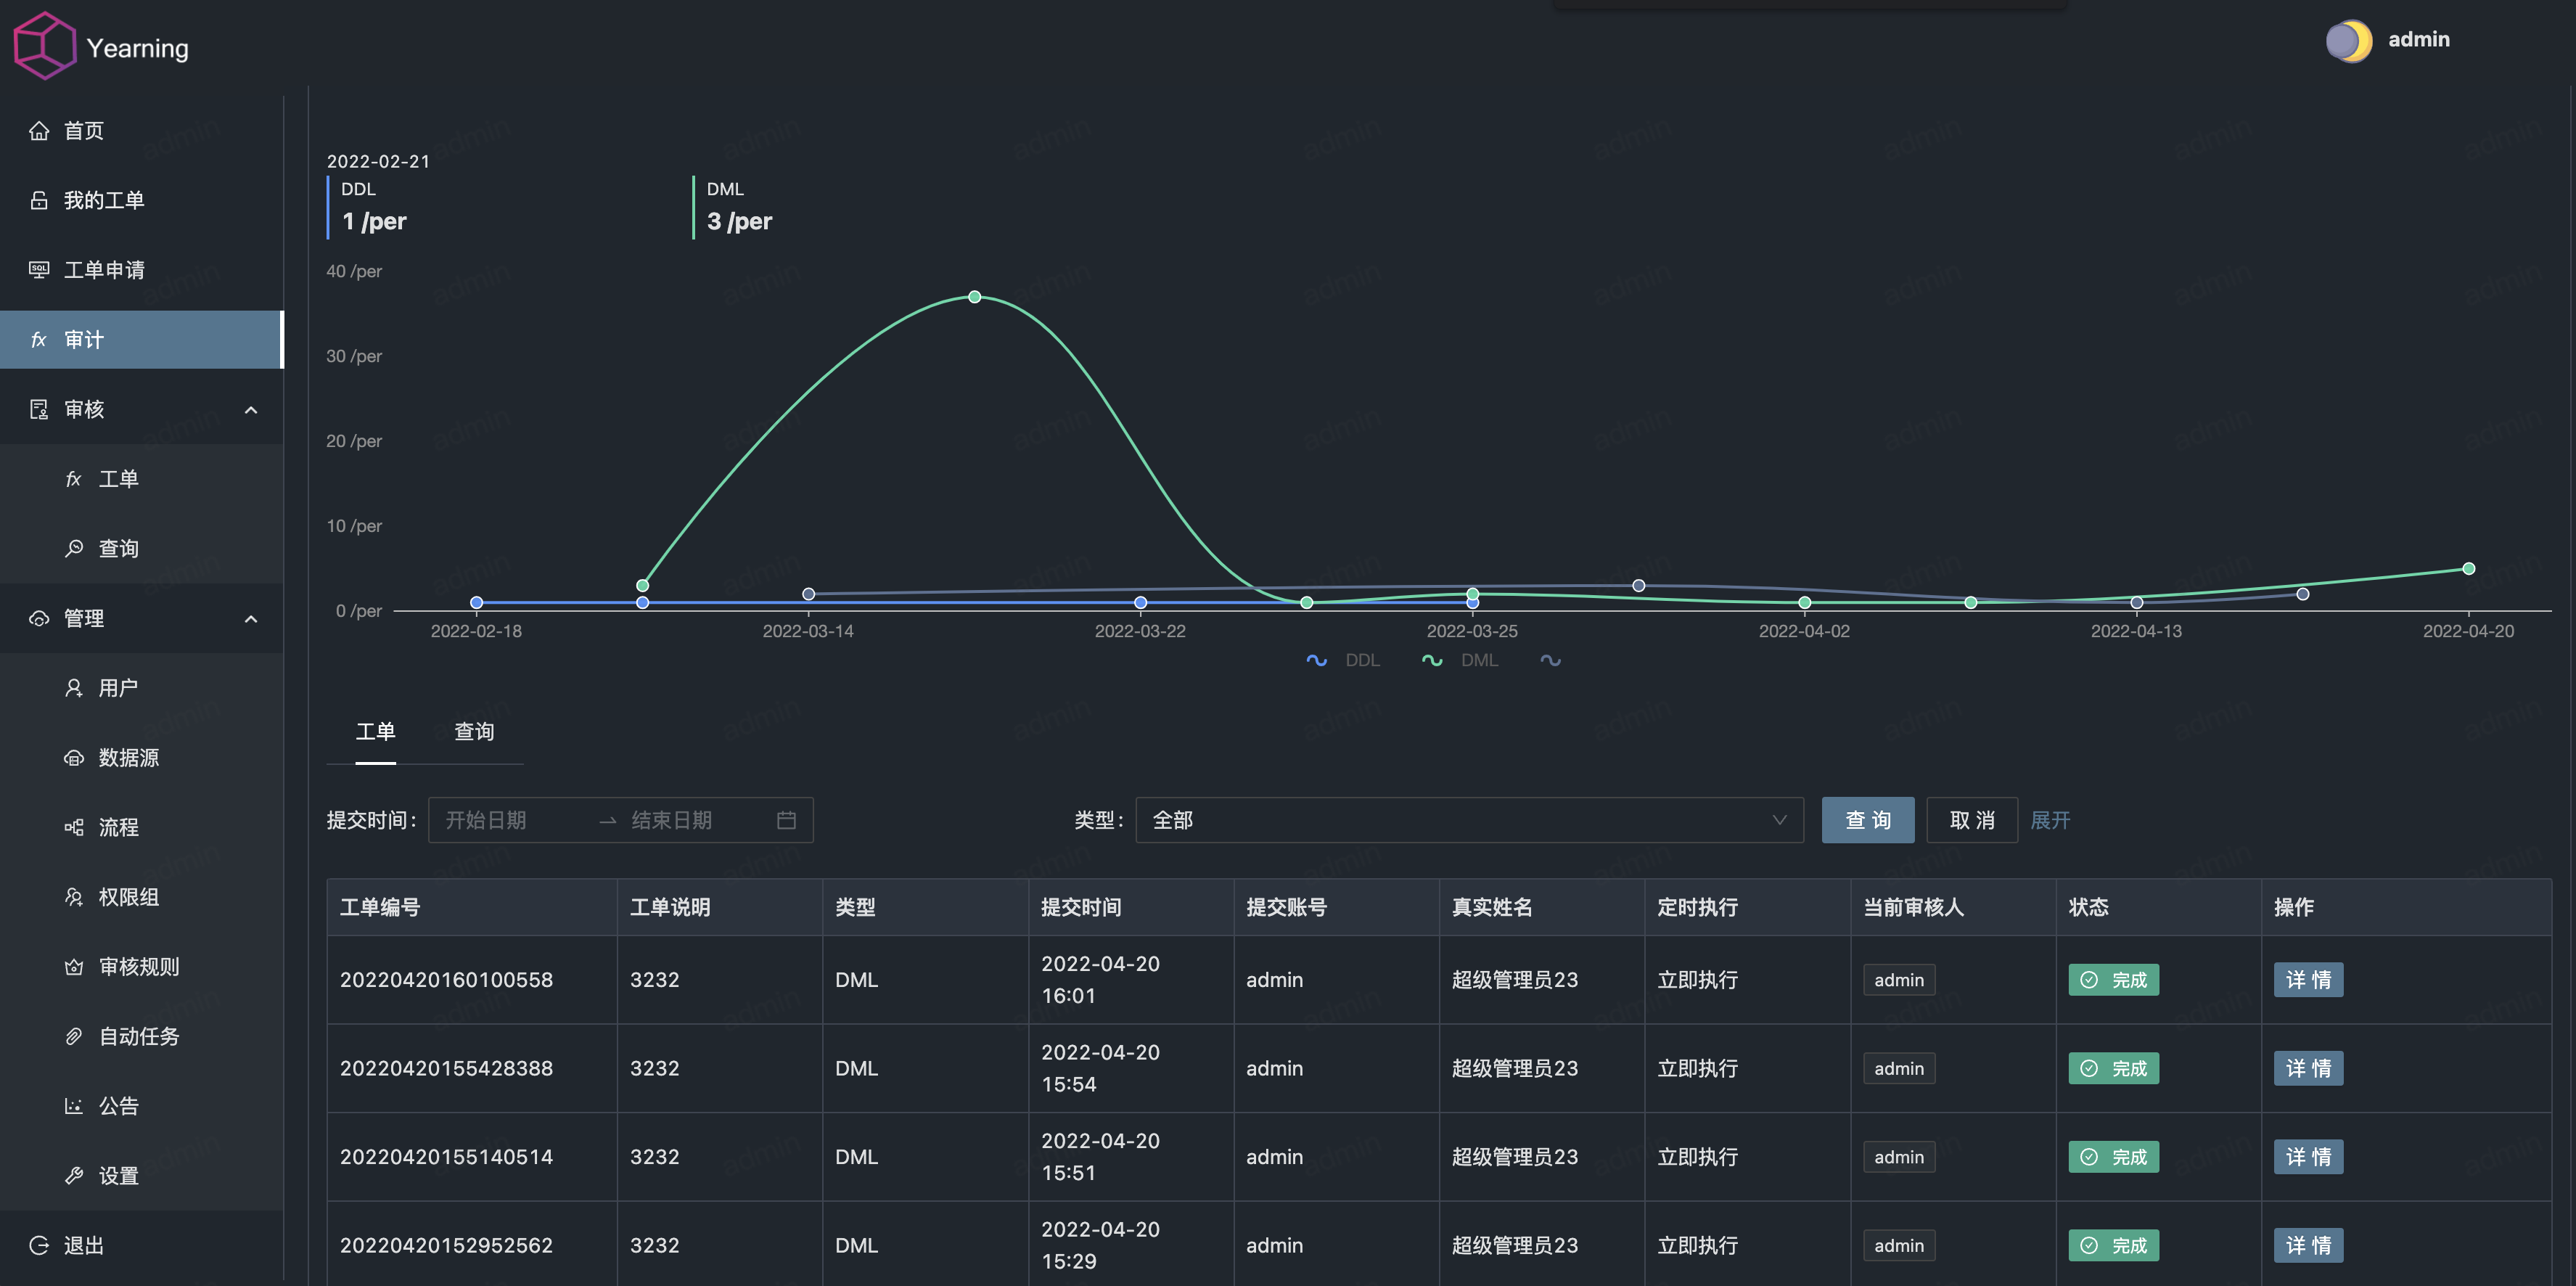Image resolution: width=2576 pixels, height=1286 pixels.
Task: Click the 展开 expand link
Action: pyautogui.click(x=2049, y=820)
